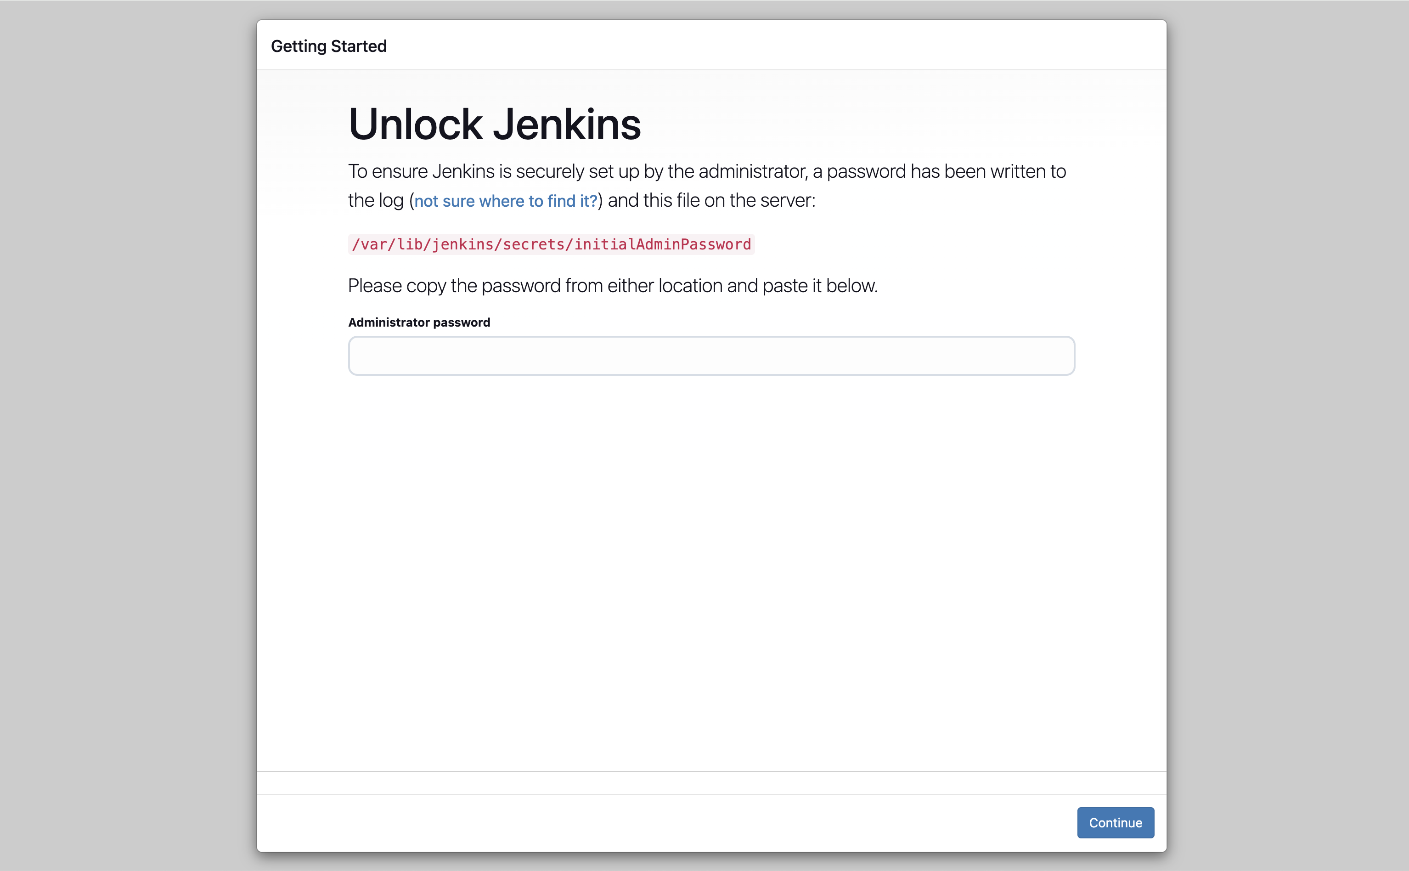This screenshot has height=871, width=1409.
Task: Click the word 'Jenkins' in the large heading
Action: (x=567, y=124)
